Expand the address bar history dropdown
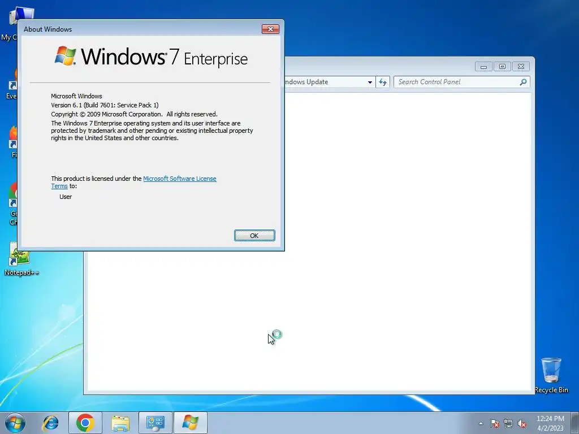This screenshot has width=579, height=434. coord(370,83)
